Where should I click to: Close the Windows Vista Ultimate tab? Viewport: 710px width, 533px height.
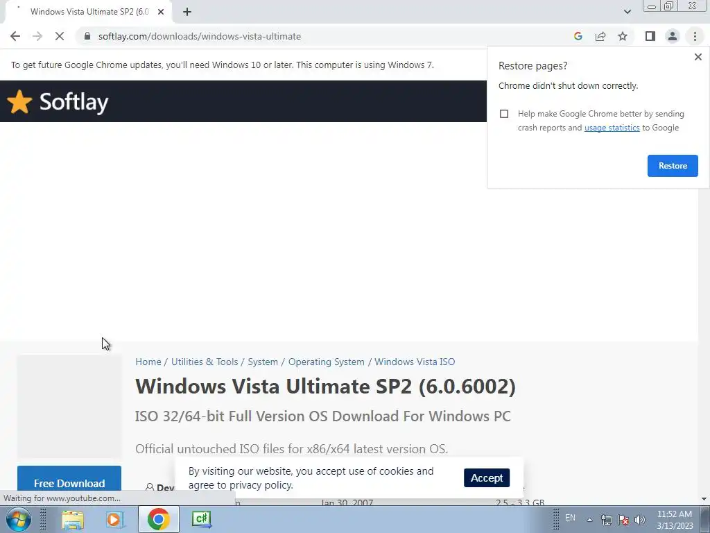tap(161, 12)
